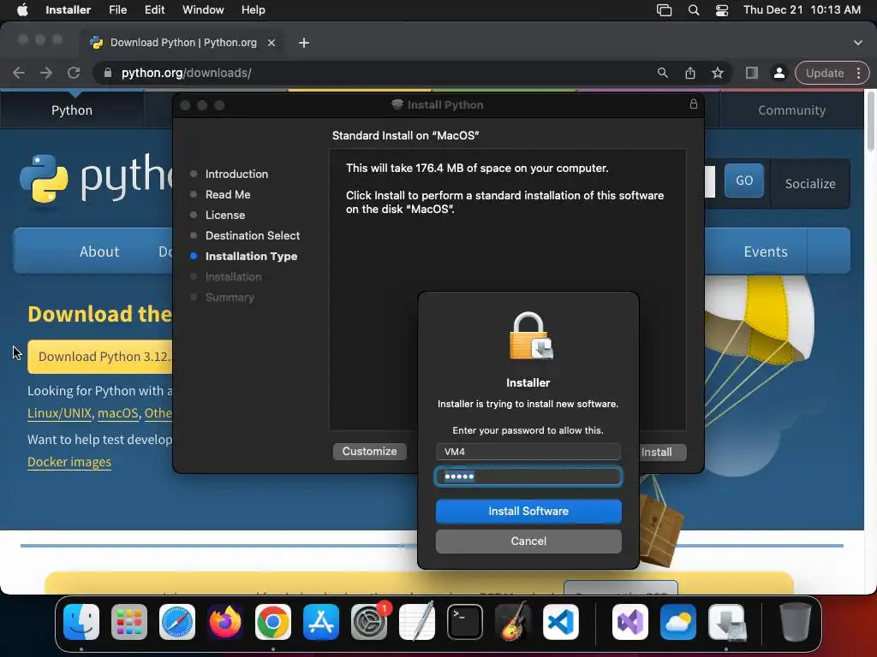Close the Download Python tab
Viewport: 877px width, 657px height.
click(x=271, y=43)
